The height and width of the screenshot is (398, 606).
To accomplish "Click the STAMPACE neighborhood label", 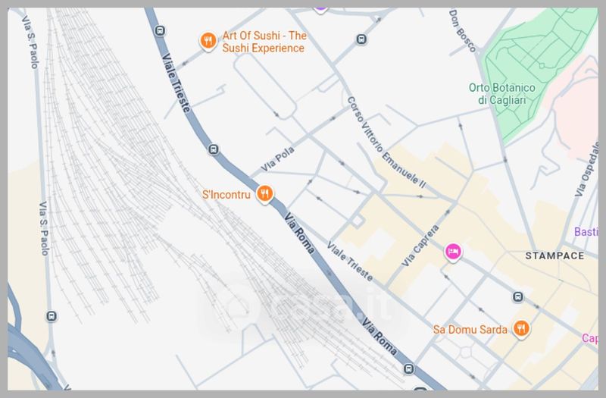I will (x=554, y=255).
